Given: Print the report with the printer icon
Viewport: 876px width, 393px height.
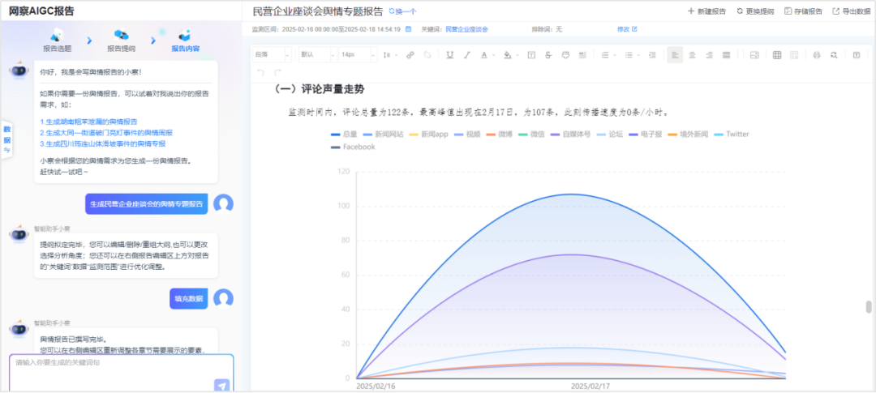Looking at the screenshot, I should click(817, 55).
